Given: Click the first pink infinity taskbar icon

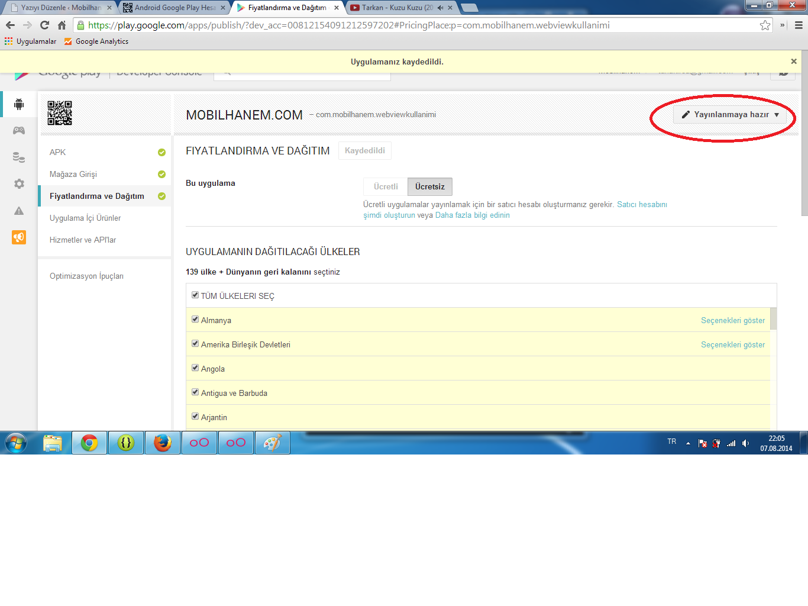Looking at the screenshot, I should click(x=199, y=443).
